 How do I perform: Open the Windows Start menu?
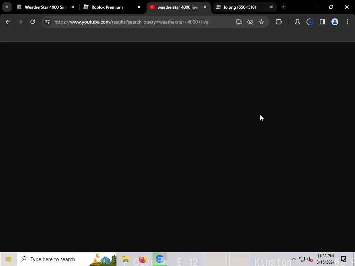pos(8,259)
